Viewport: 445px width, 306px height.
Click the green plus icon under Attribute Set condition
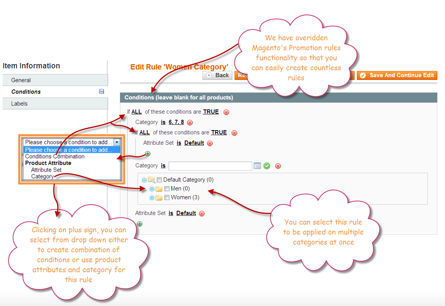tap(148, 153)
